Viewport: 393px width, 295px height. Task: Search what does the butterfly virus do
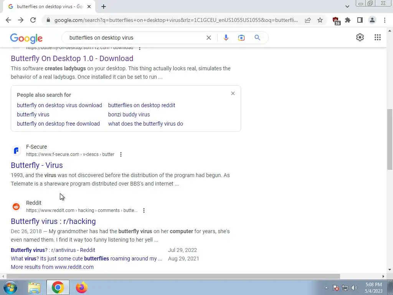pyautogui.click(x=145, y=124)
